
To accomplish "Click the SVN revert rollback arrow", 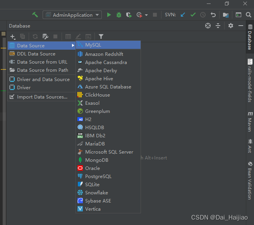I will (213, 15).
